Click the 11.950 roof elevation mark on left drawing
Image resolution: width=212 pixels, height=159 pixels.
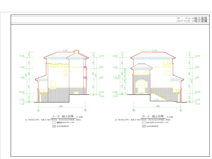click(x=65, y=50)
